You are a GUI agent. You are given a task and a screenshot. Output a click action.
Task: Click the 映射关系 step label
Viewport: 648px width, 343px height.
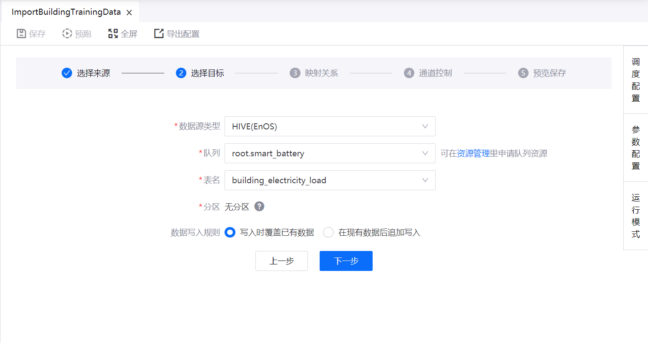coord(321,73)
